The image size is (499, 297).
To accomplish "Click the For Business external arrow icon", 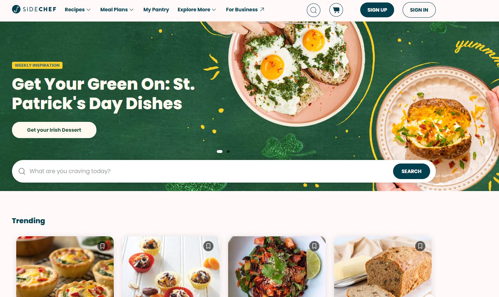I will point(262,10).
